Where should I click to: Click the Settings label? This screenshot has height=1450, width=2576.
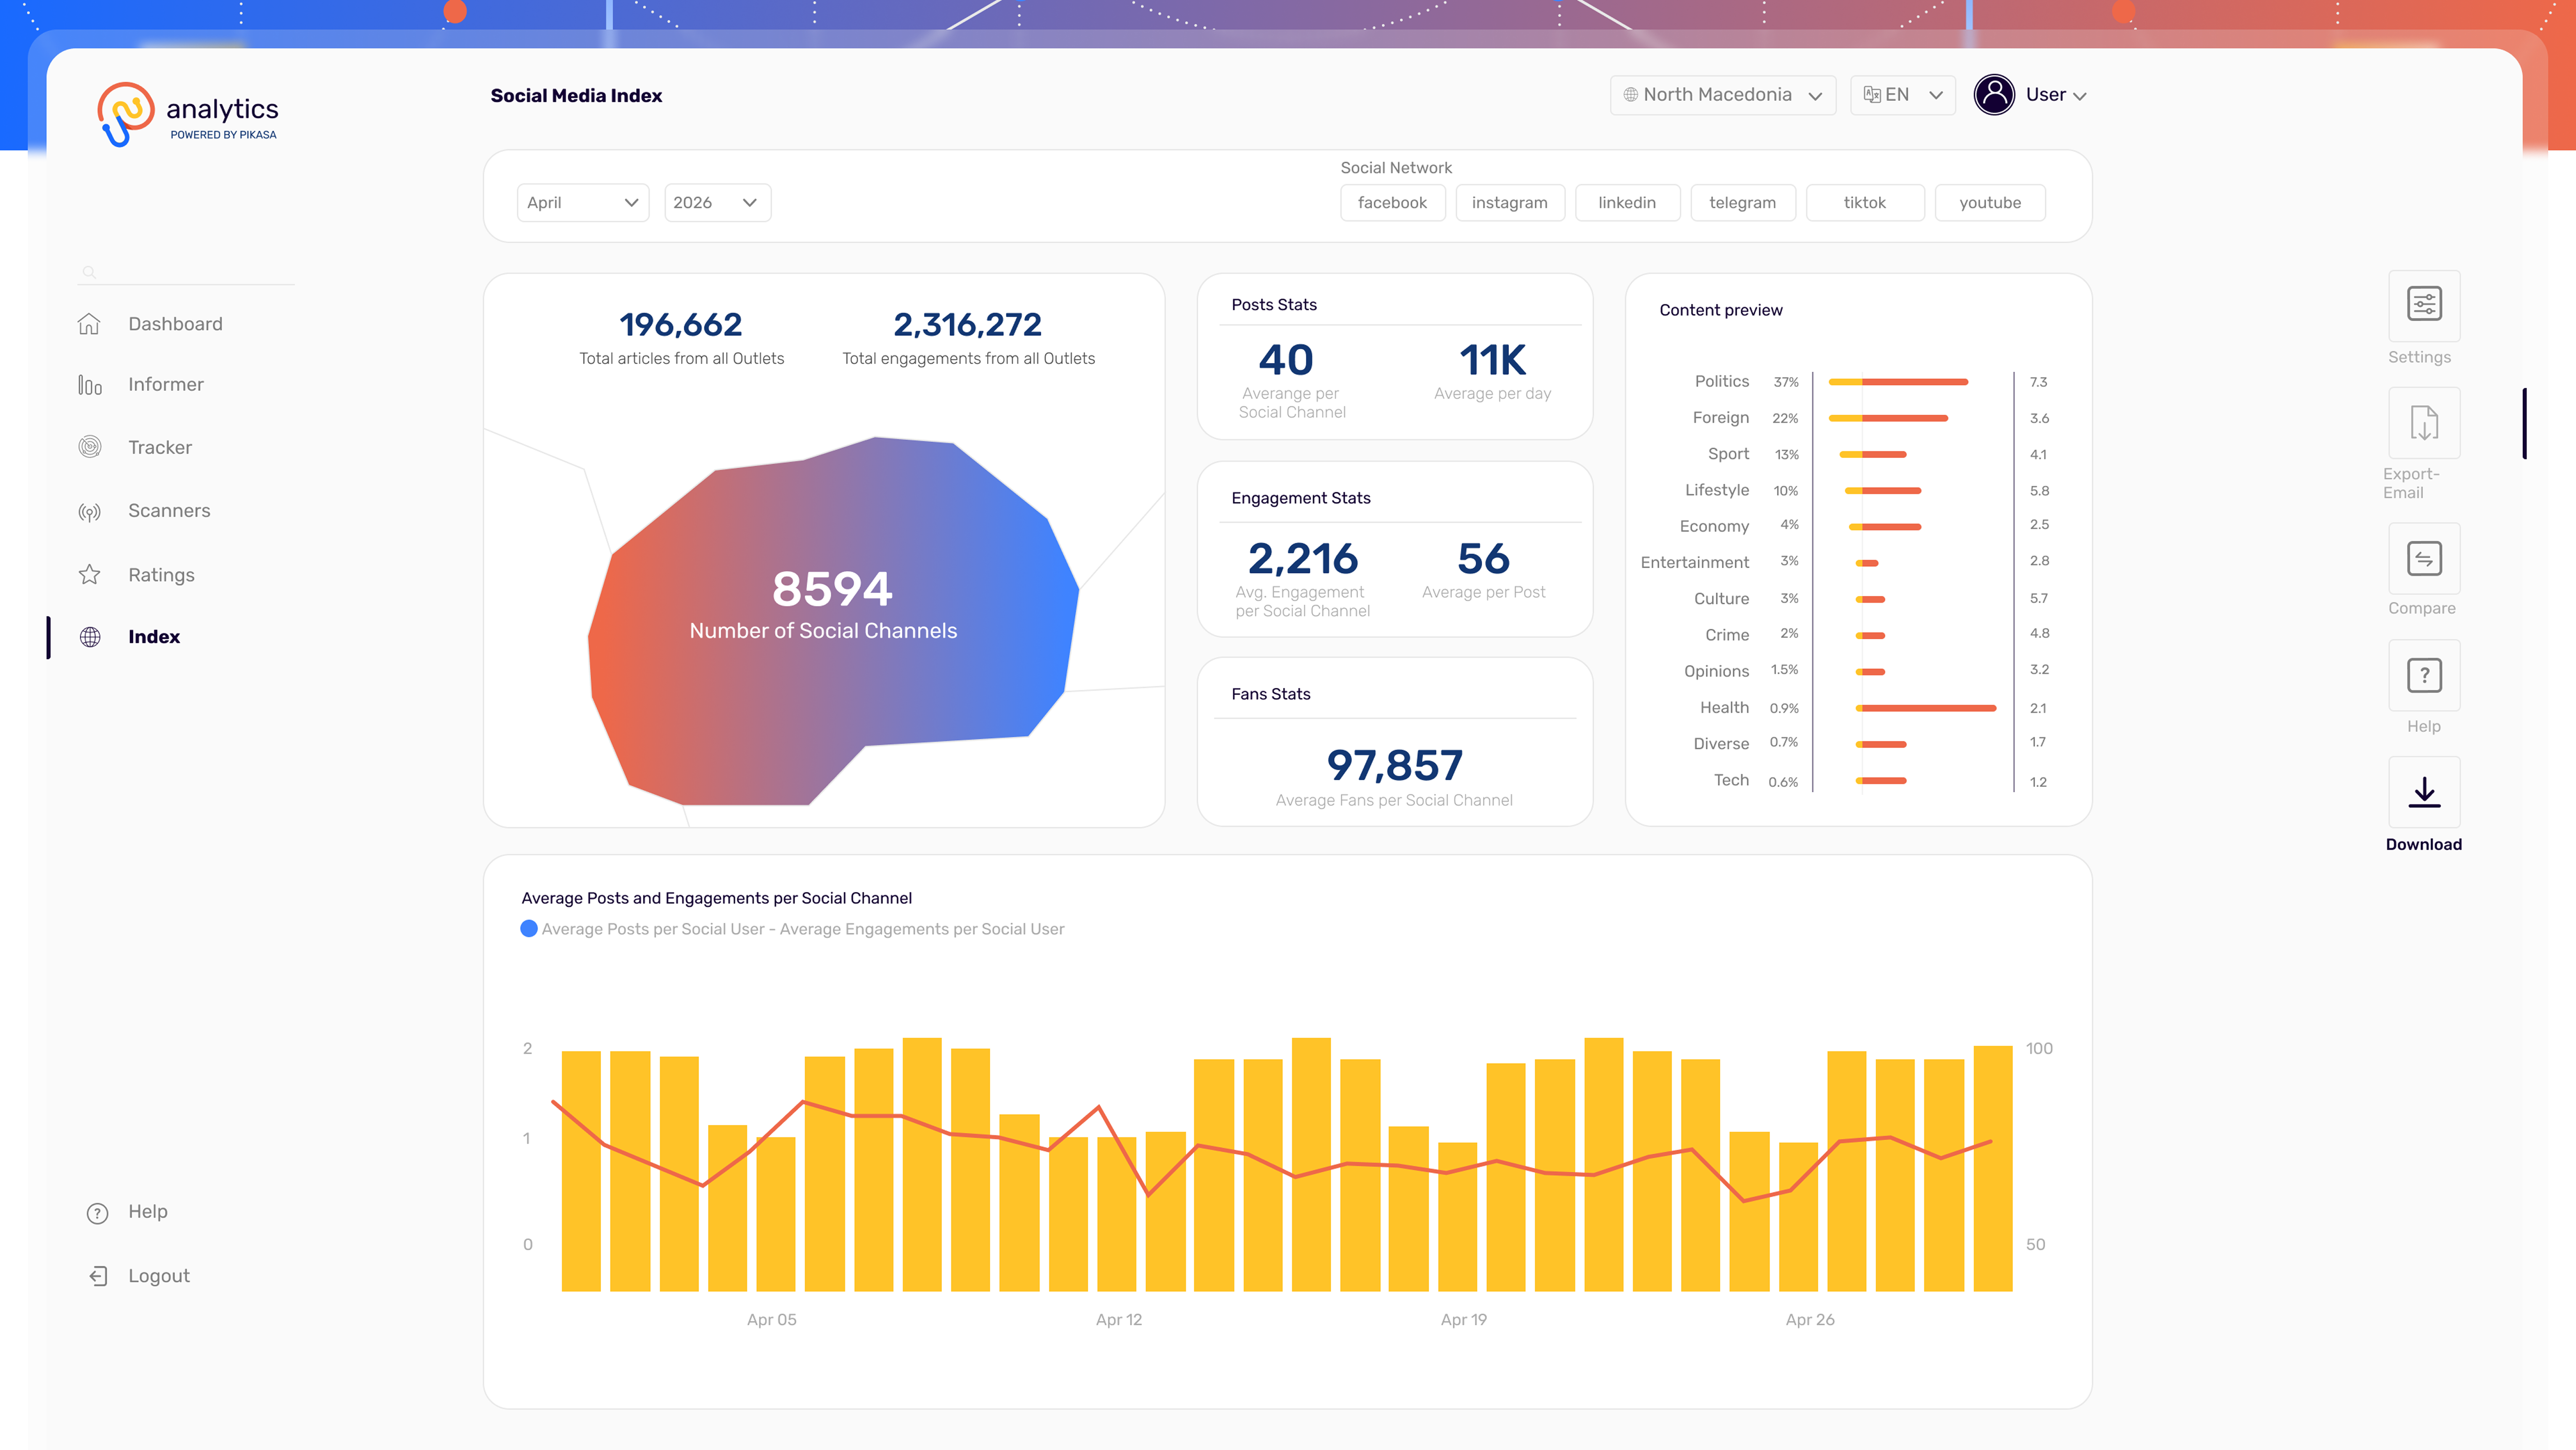click(x=2419, y=357)
